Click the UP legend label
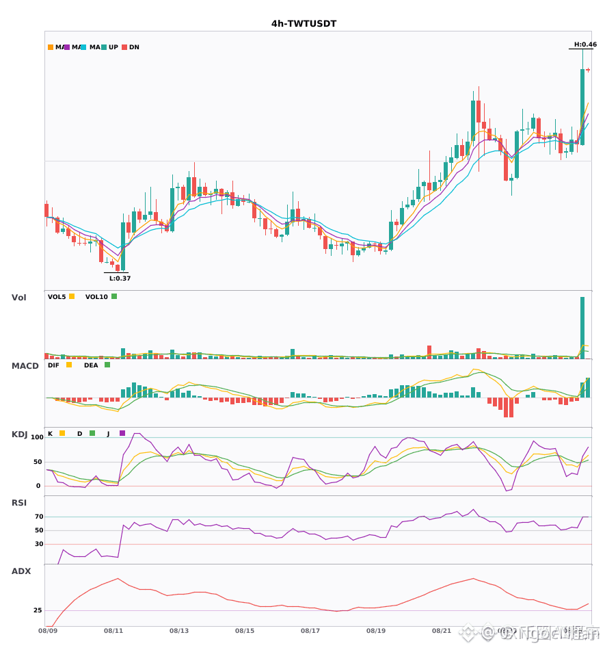The width and height of the screenshot is (605, 650). pyautogui.click(x=113, y=47)
